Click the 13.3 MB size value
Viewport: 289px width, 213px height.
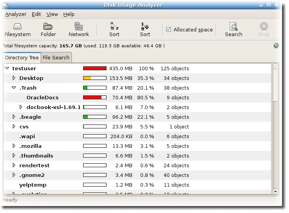coord(122,146)
